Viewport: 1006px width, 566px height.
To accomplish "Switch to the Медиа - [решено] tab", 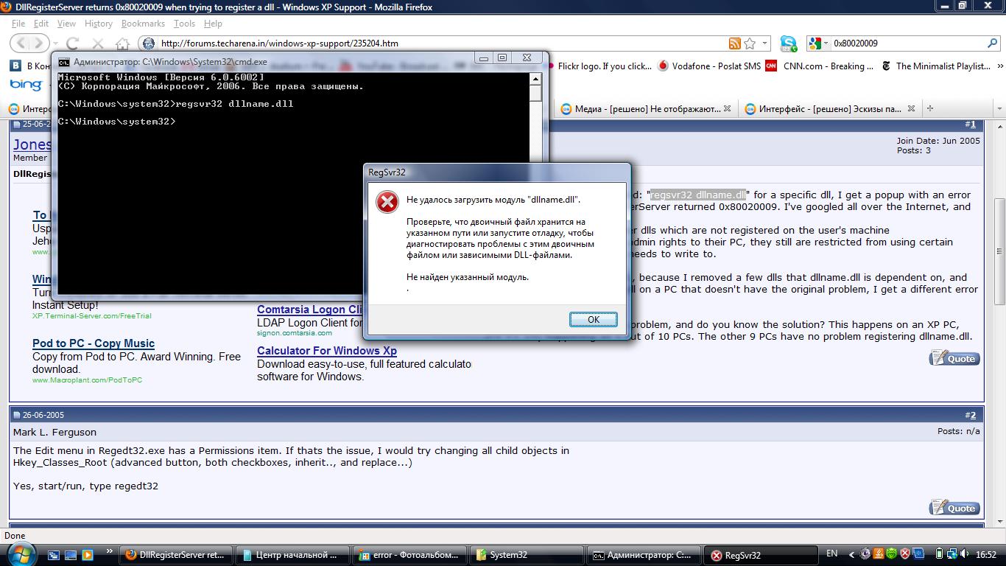I will pos(641,108).
